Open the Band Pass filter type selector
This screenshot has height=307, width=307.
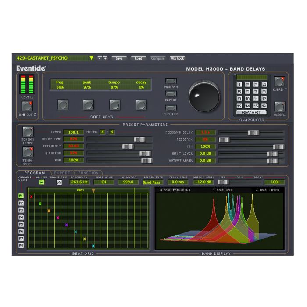(x=153, y=182)
